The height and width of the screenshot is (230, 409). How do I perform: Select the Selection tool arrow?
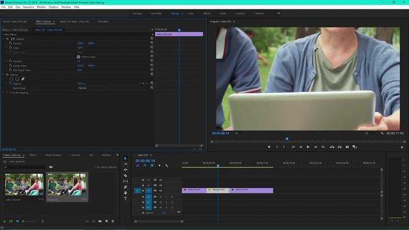(125, 158)
